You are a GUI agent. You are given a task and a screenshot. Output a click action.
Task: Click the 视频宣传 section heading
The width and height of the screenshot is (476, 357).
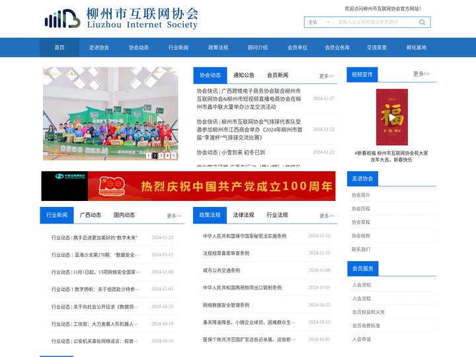[x=362, y=74]
